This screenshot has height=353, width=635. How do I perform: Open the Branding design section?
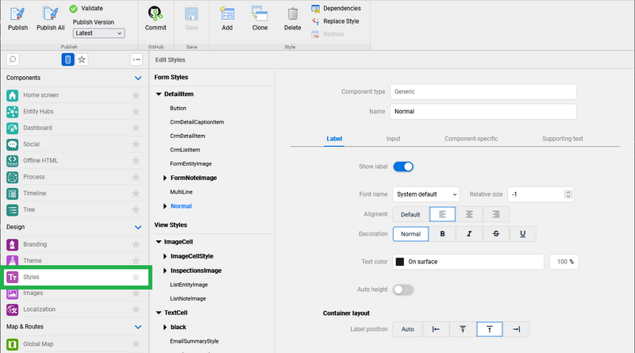click(75, 244)
